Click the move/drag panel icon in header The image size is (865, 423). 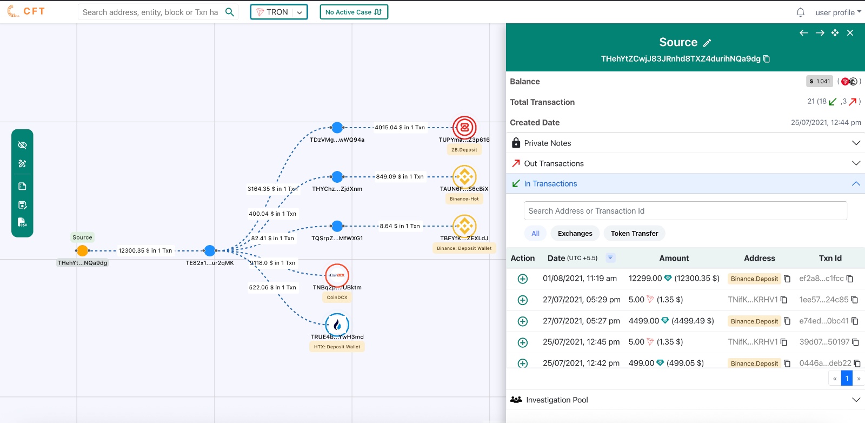(x=835, y=33)
